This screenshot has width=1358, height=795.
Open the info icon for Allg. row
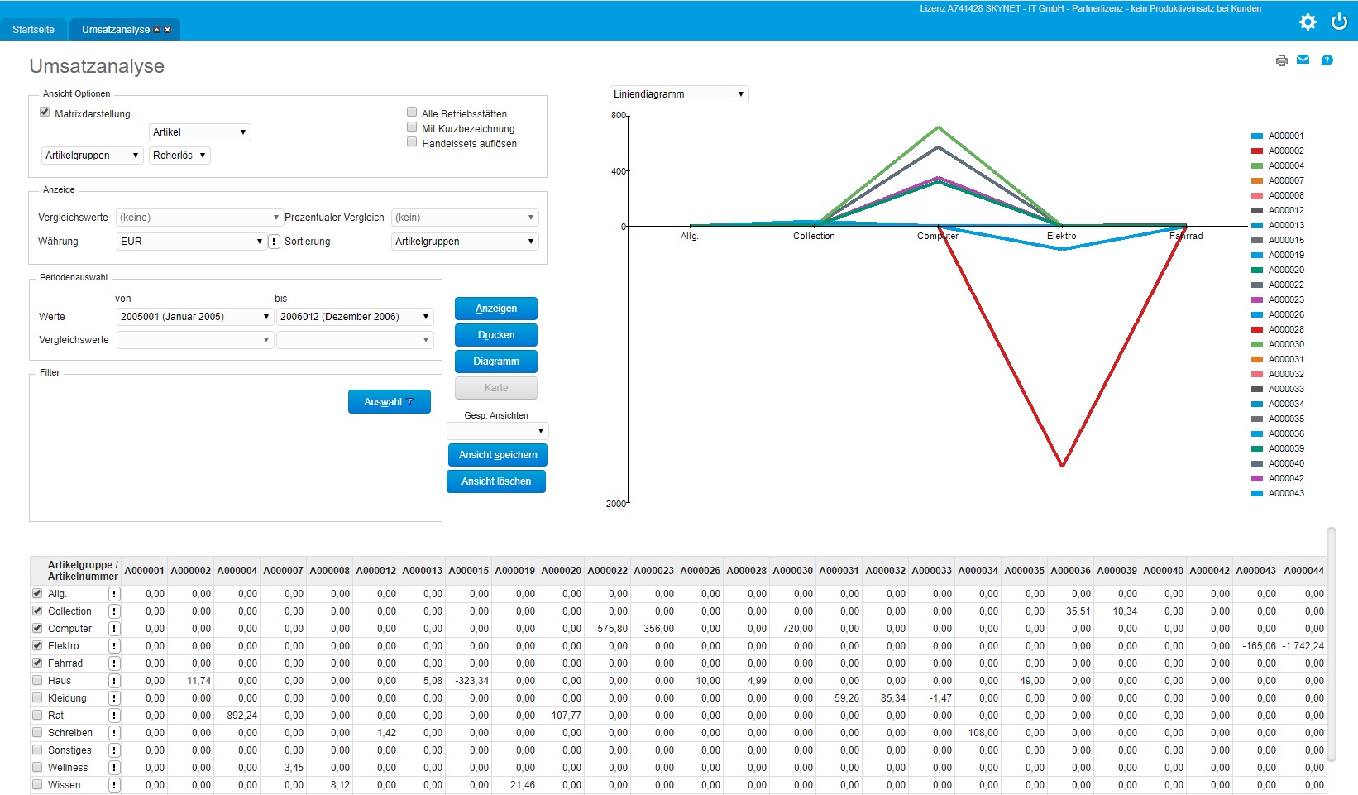click(x=114, y=594)
